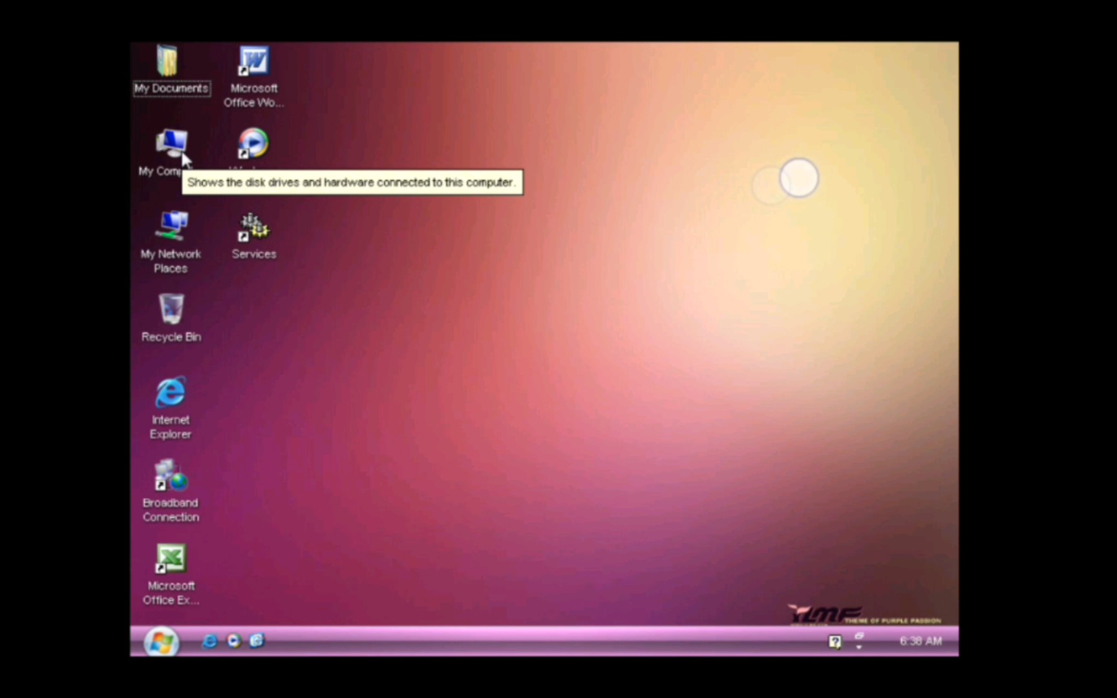Select the Microsoft Office Word shortcut

click(x=253, y=61)
